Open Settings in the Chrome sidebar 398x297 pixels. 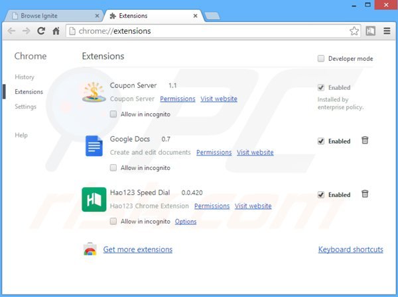pyautogui.click(x=25, y=106)
